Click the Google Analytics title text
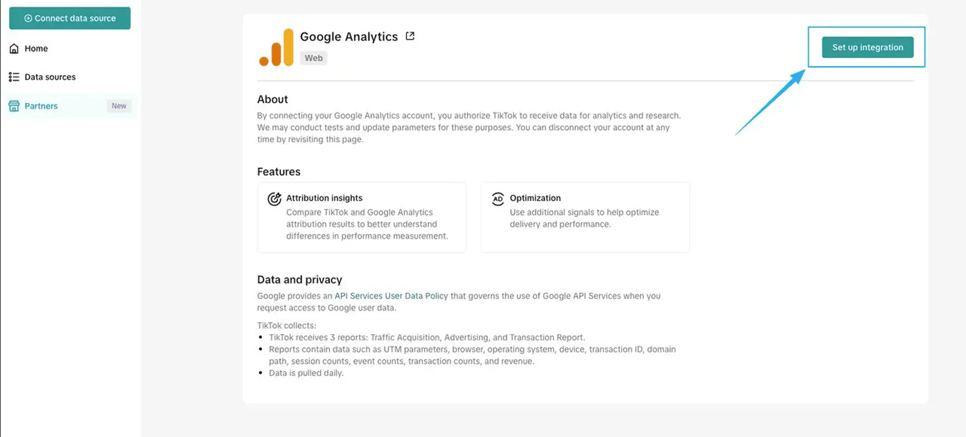966x437 pixels. point(349,37)
